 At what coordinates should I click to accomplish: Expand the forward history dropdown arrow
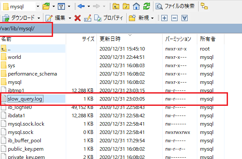[104, 7]
